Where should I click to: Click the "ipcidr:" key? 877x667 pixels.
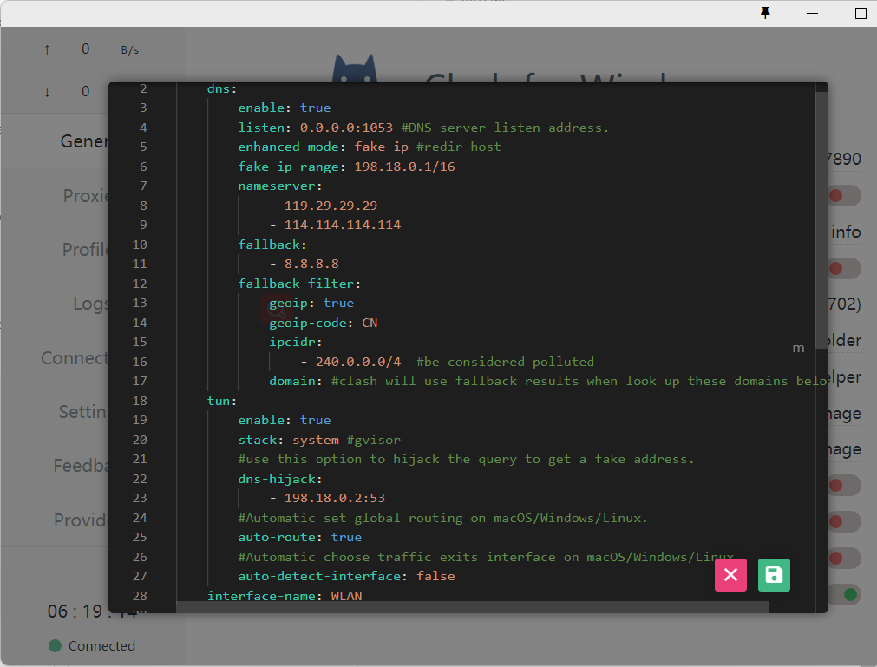296,342
